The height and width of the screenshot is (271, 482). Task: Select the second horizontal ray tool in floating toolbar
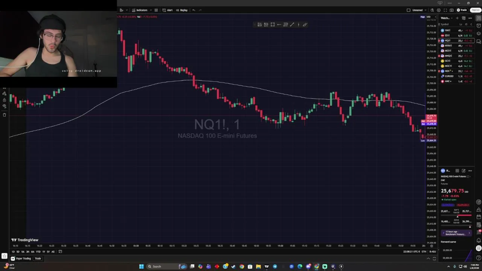pyautogui.click(x=266, y=24)
